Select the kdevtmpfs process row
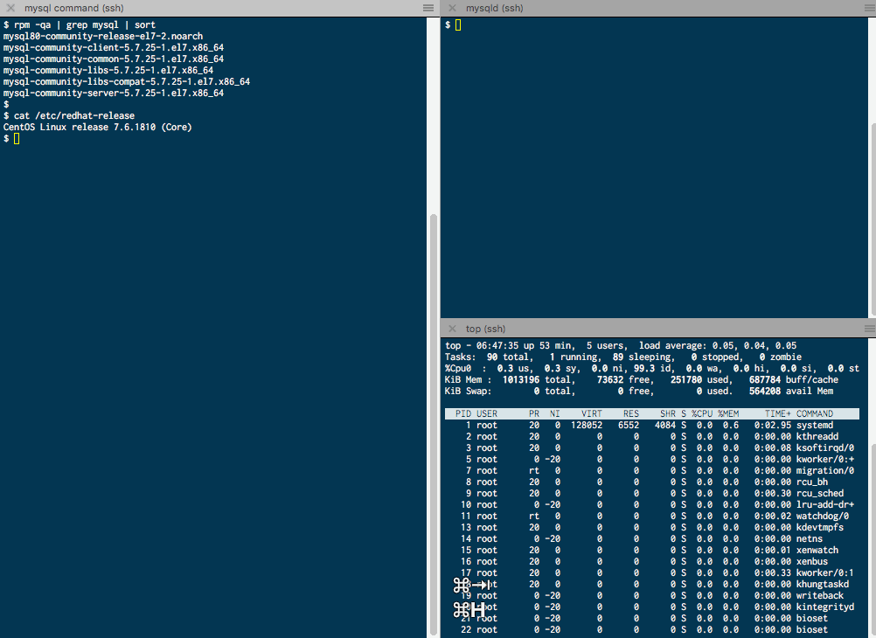 (652, 527)
